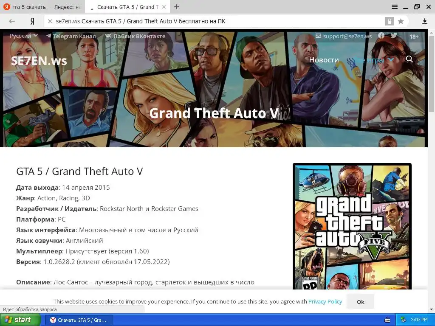This screenshot has width=435, height=326.
Task: Click 'Версия: 1.0.2628.2' line
Action: click(93, 261)
